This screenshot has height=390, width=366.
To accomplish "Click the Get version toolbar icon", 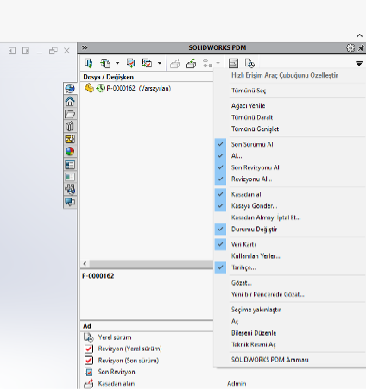I will point(105,63).
